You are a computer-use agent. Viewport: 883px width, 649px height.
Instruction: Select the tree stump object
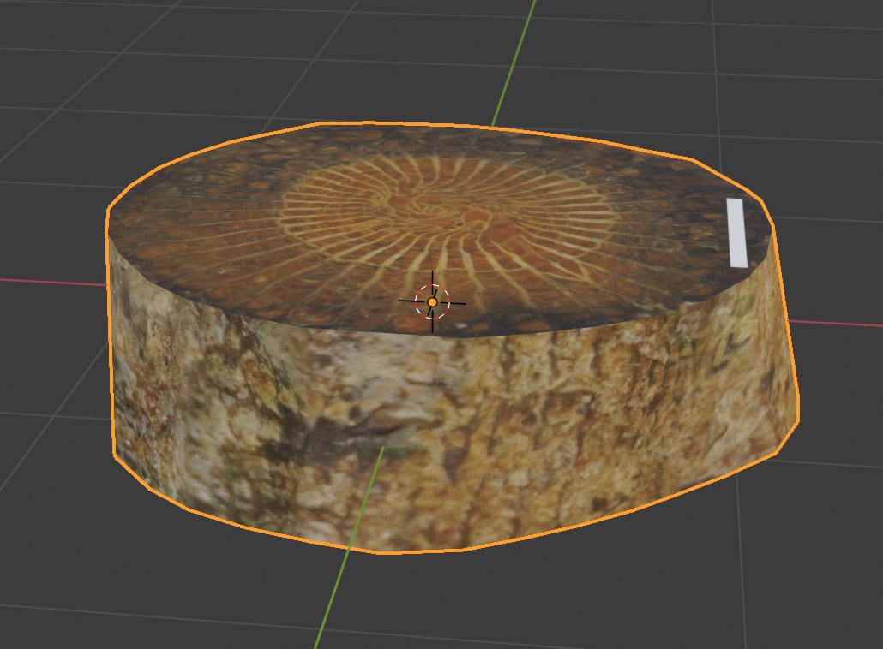click(x=429, y=385)
